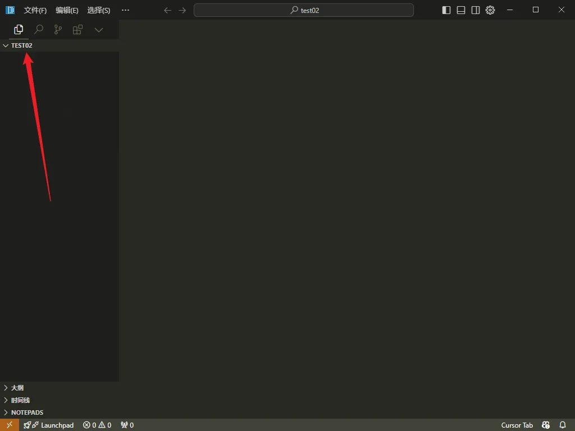Open the 编辑(E) menu
This screenshot has height=431, width=575.
click(67, 10)
